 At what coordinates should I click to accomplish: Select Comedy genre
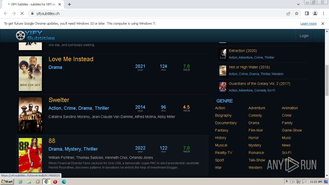click(255, 115)
